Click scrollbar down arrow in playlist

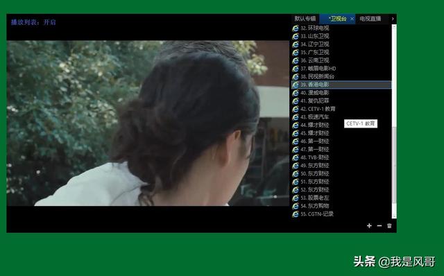point(394,216)
